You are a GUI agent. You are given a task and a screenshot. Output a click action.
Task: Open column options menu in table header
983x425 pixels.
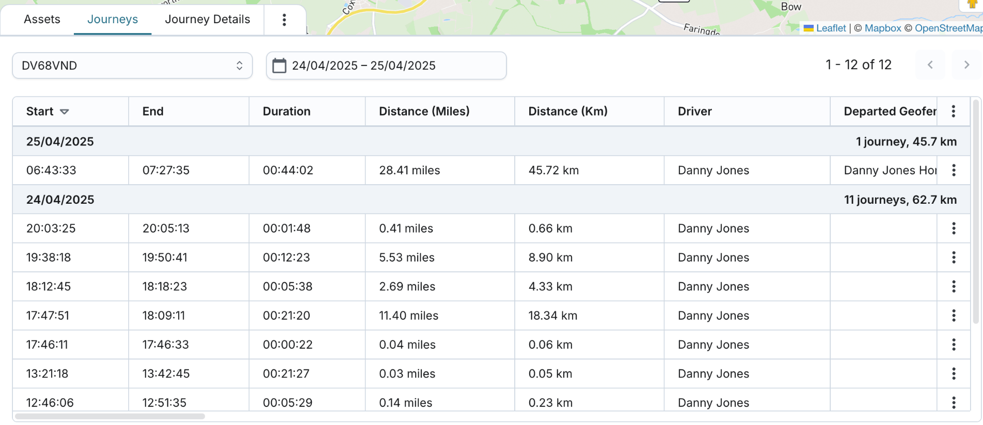tap(953, 111)
